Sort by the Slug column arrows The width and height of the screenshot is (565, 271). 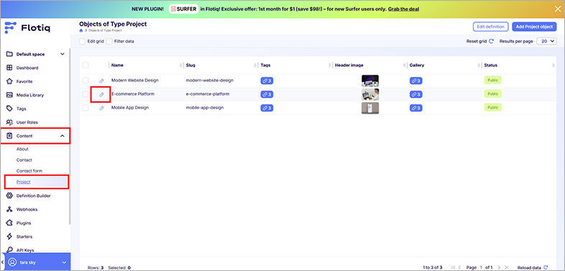(x=255, y=65)
